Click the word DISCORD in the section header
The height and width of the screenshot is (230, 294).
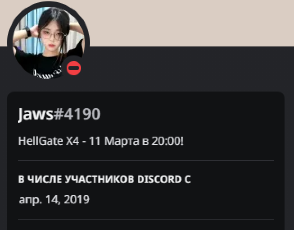point(159,179)
